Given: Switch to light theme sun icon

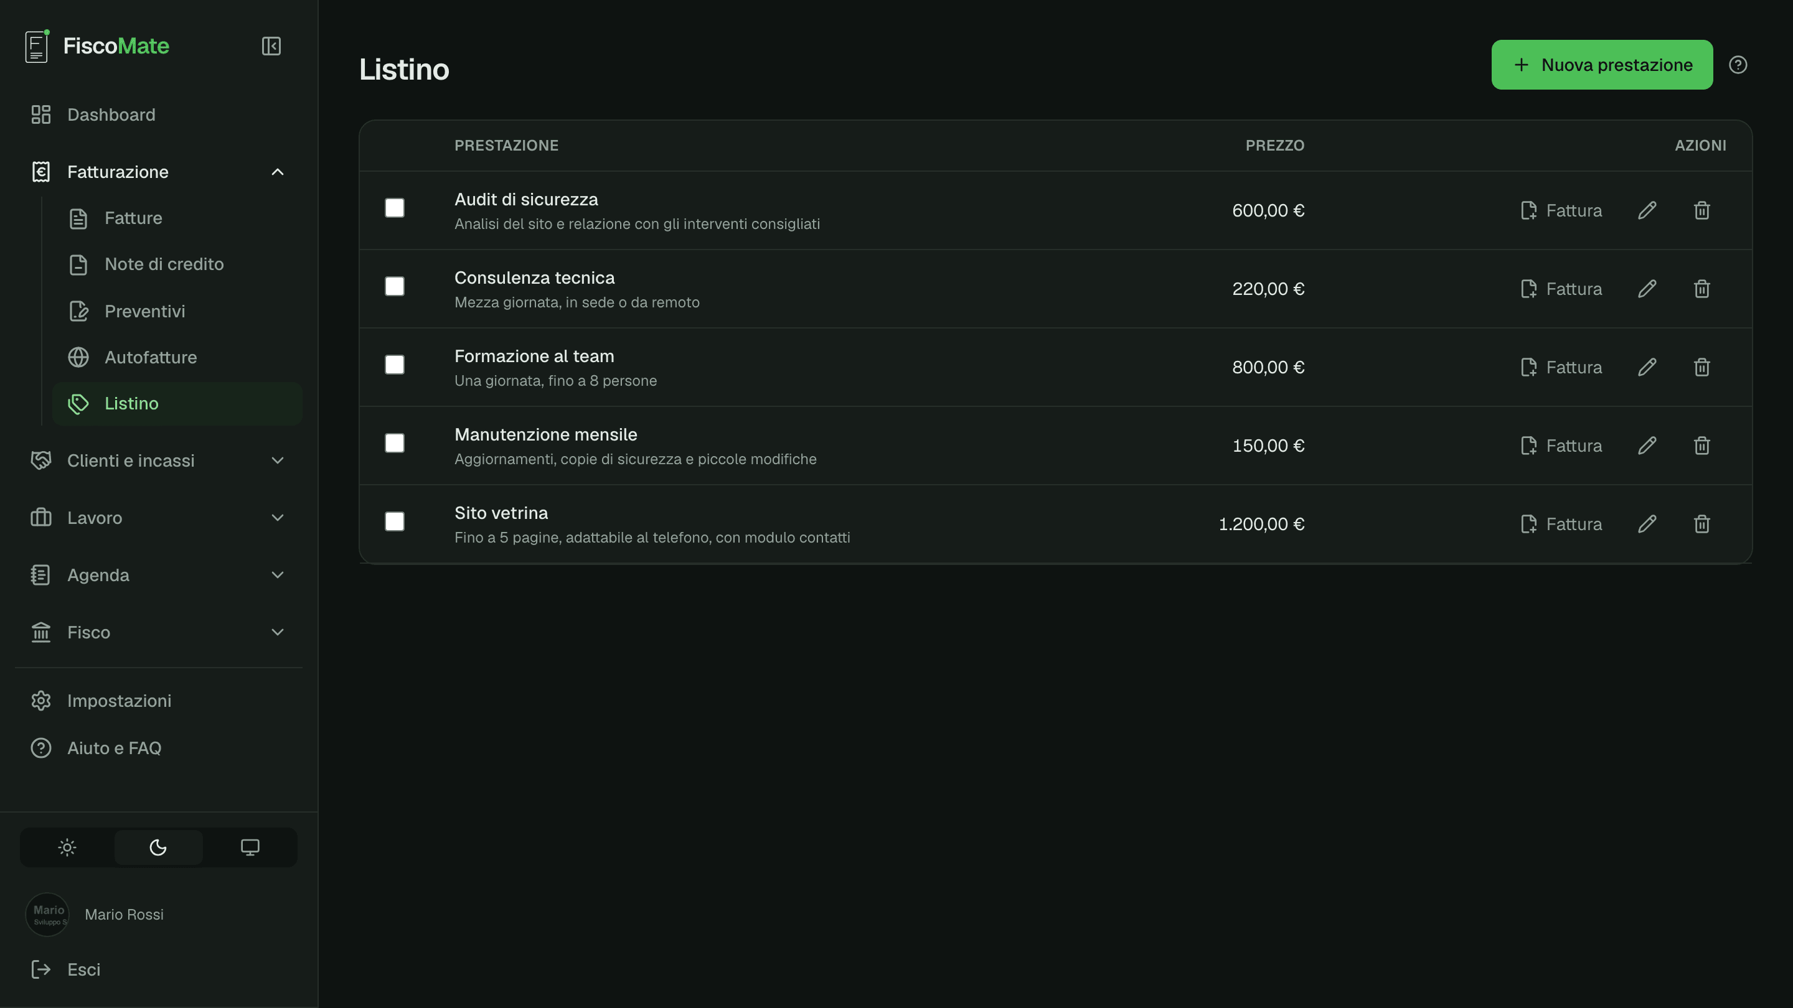Looking at the screenshot, I should coord(67,847).
